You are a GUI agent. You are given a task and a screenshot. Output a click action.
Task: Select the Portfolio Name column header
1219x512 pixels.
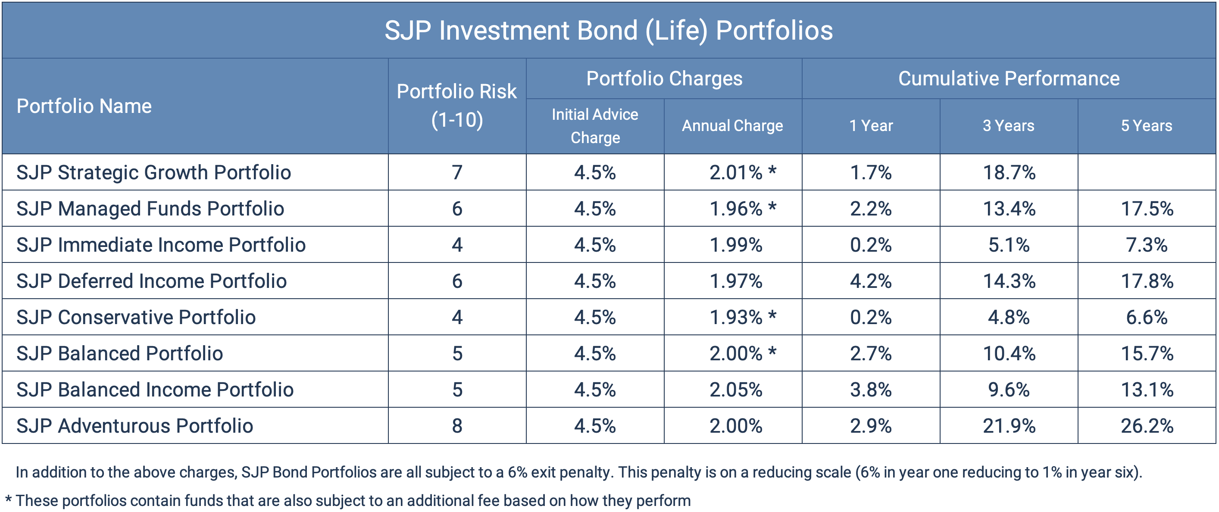pos(84,106)
